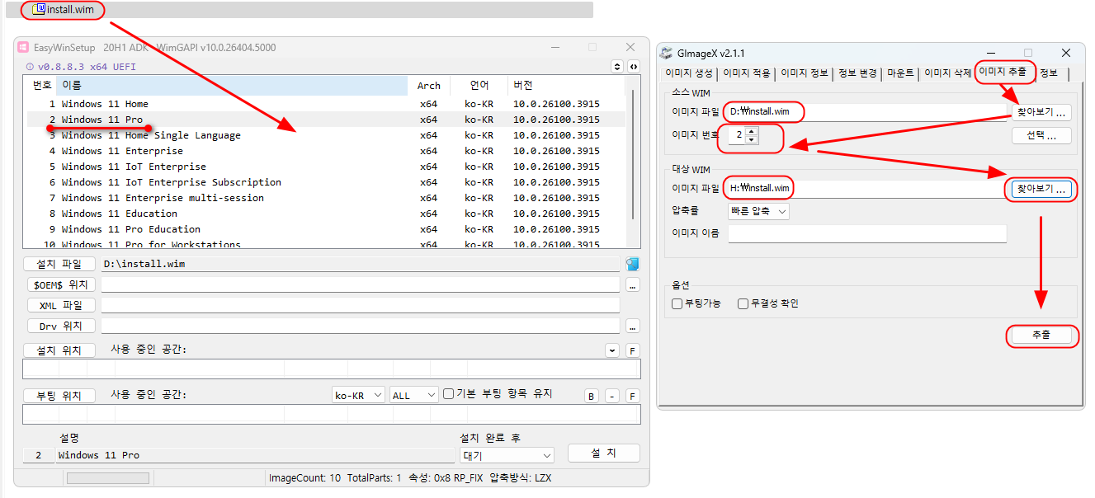The width and height of the screenshot is (1095, 498).
Task: Switch to the 정보 변경 tab
Action: pos(857,73)
